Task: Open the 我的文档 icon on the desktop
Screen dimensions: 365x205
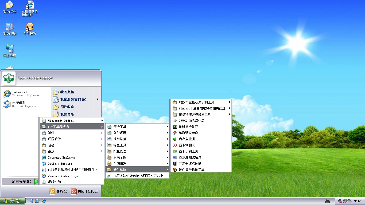Action: tap(10, 7)
